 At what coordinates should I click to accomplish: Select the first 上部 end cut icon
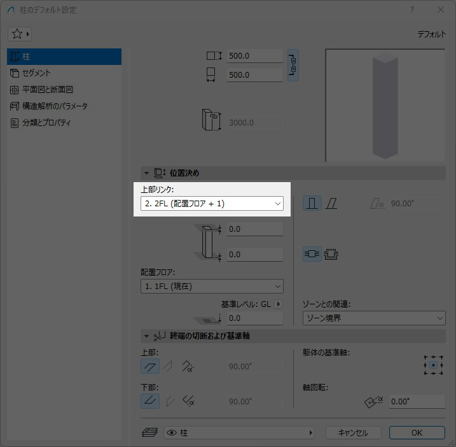[x=150, y=366]
